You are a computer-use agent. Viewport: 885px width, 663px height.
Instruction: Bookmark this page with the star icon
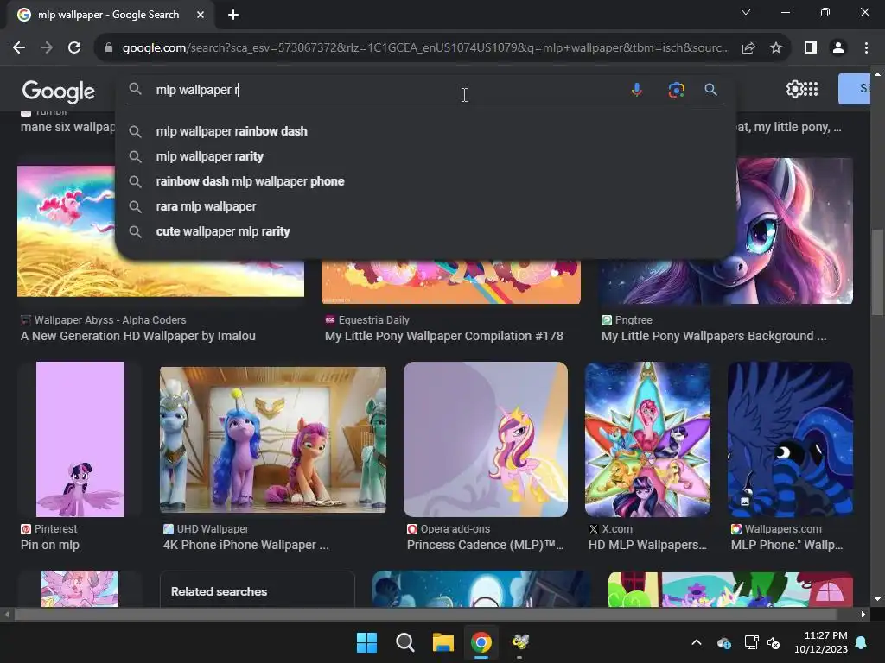click(776, 48)
